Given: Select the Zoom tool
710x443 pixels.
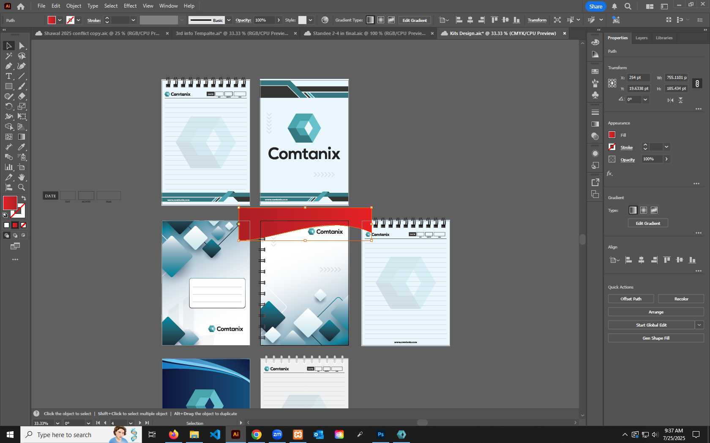Looking at the screenshot, I should coord(22,187).
